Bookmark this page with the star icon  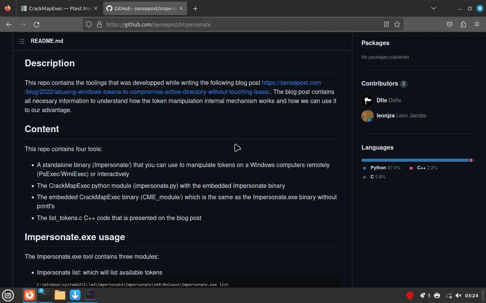click(397, 24)
